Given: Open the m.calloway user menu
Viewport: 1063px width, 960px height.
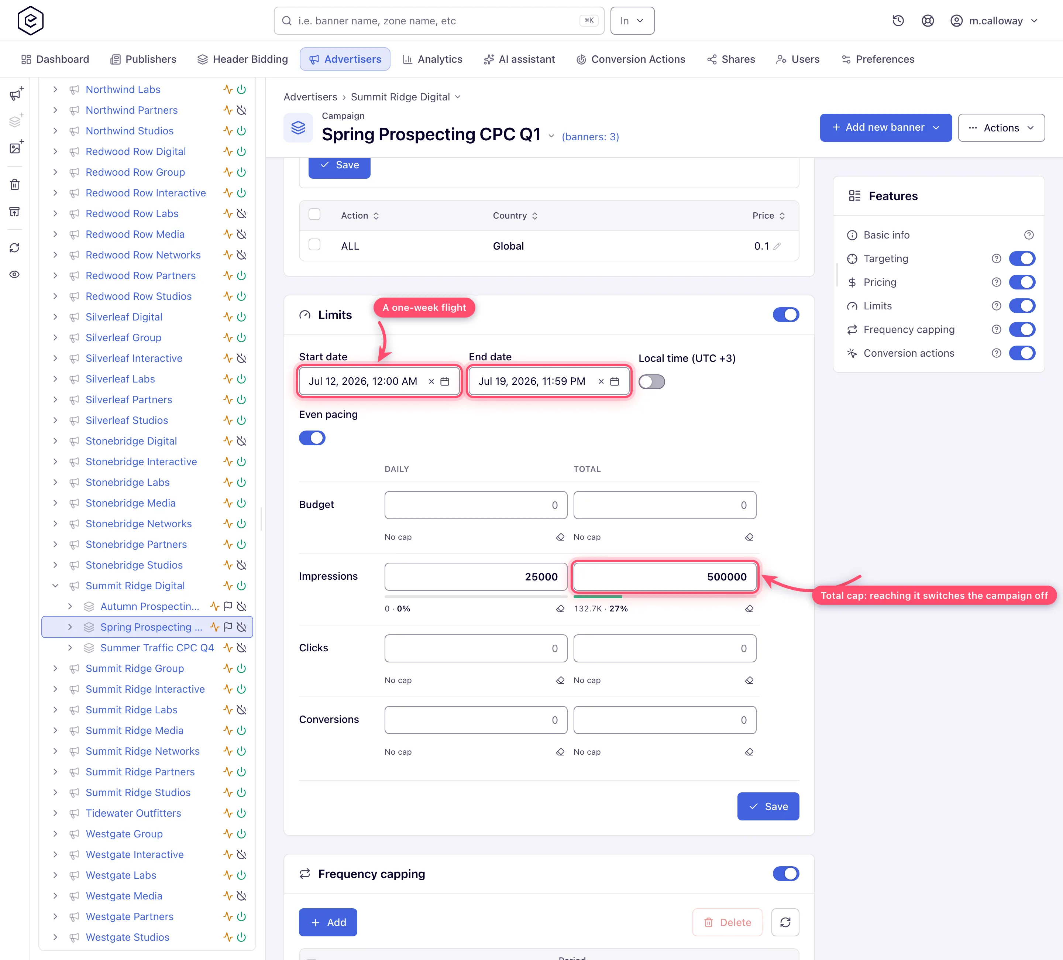Looking at the screenshot, I should coord(994,21).
